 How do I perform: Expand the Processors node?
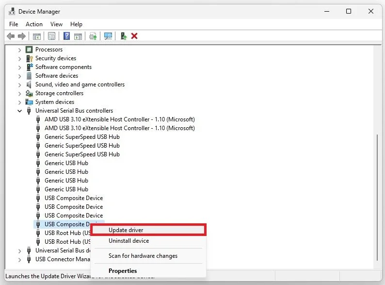[x=20, y=50]
